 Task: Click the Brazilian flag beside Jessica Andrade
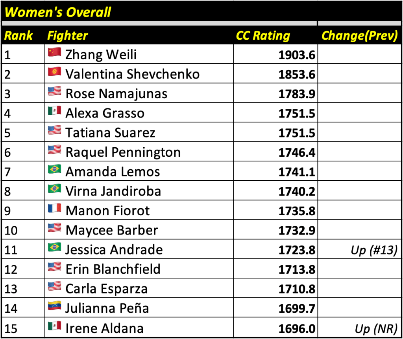coord(54,247)
